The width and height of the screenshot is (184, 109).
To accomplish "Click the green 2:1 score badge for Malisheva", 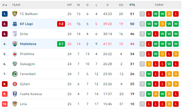I will [61, 44].
